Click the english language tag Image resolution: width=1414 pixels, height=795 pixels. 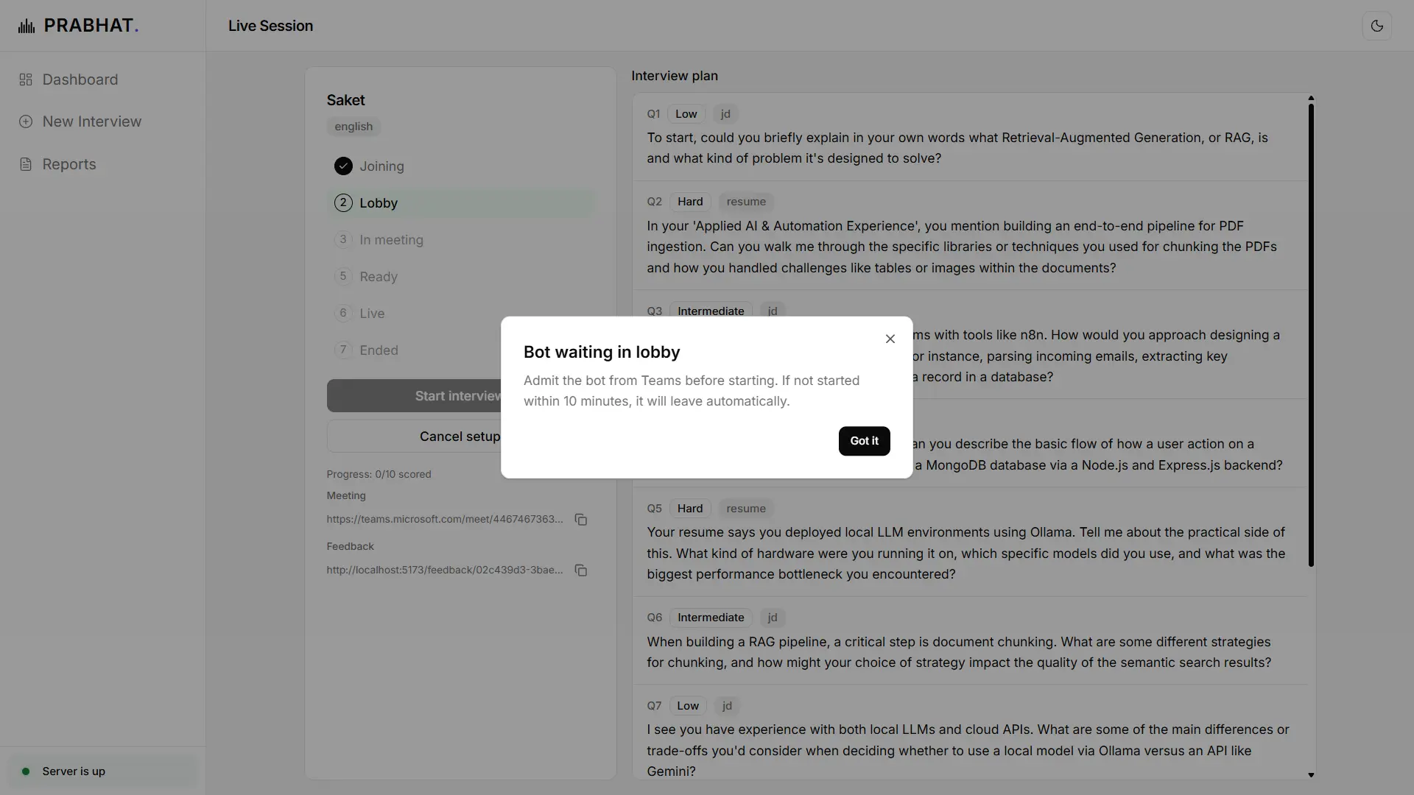[353, 127]
